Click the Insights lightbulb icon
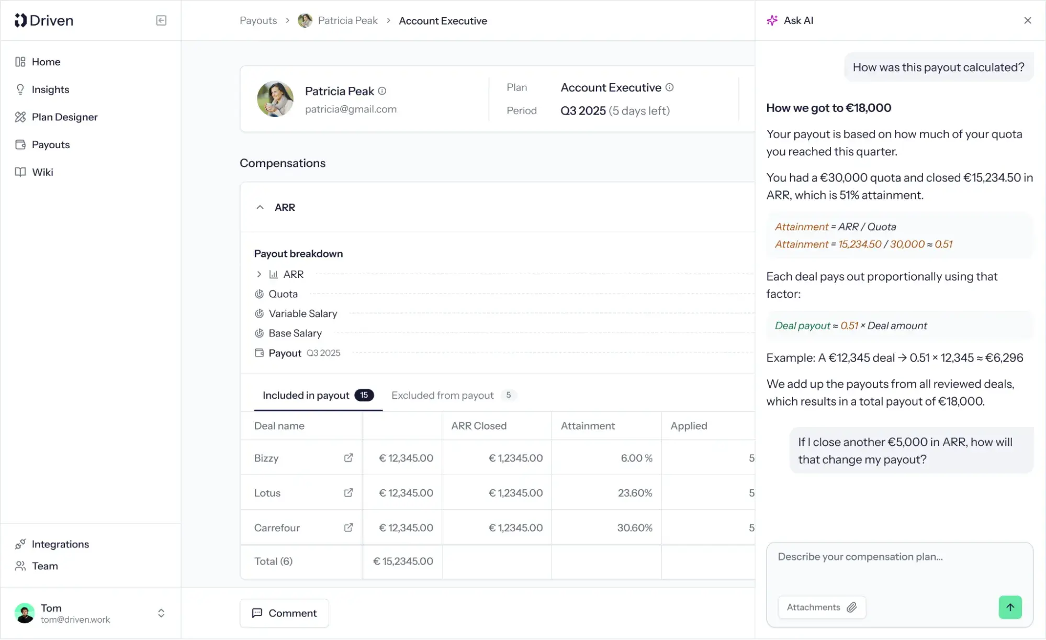Viewport: 1046px width, 640px height. (x=20, y=89)
